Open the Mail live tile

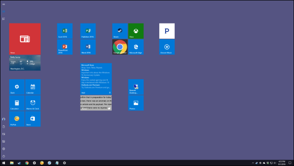[96, 79]
